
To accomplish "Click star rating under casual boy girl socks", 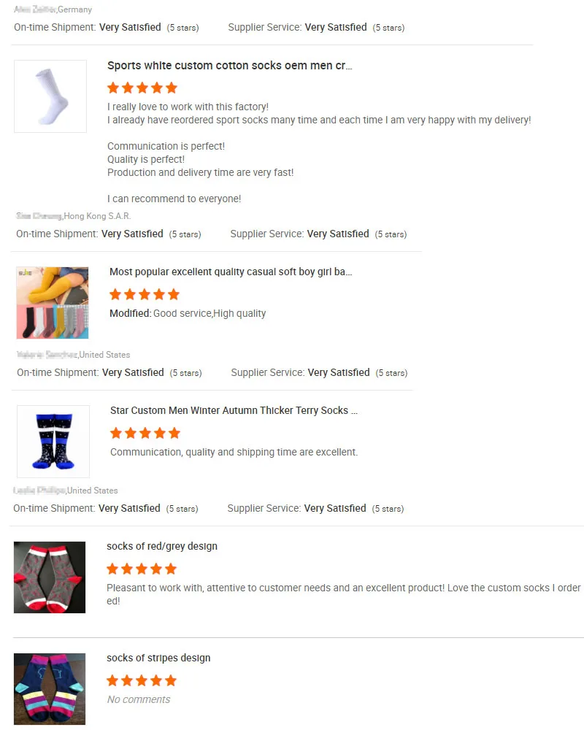I will pyautogui.click(x=145, y=294).
